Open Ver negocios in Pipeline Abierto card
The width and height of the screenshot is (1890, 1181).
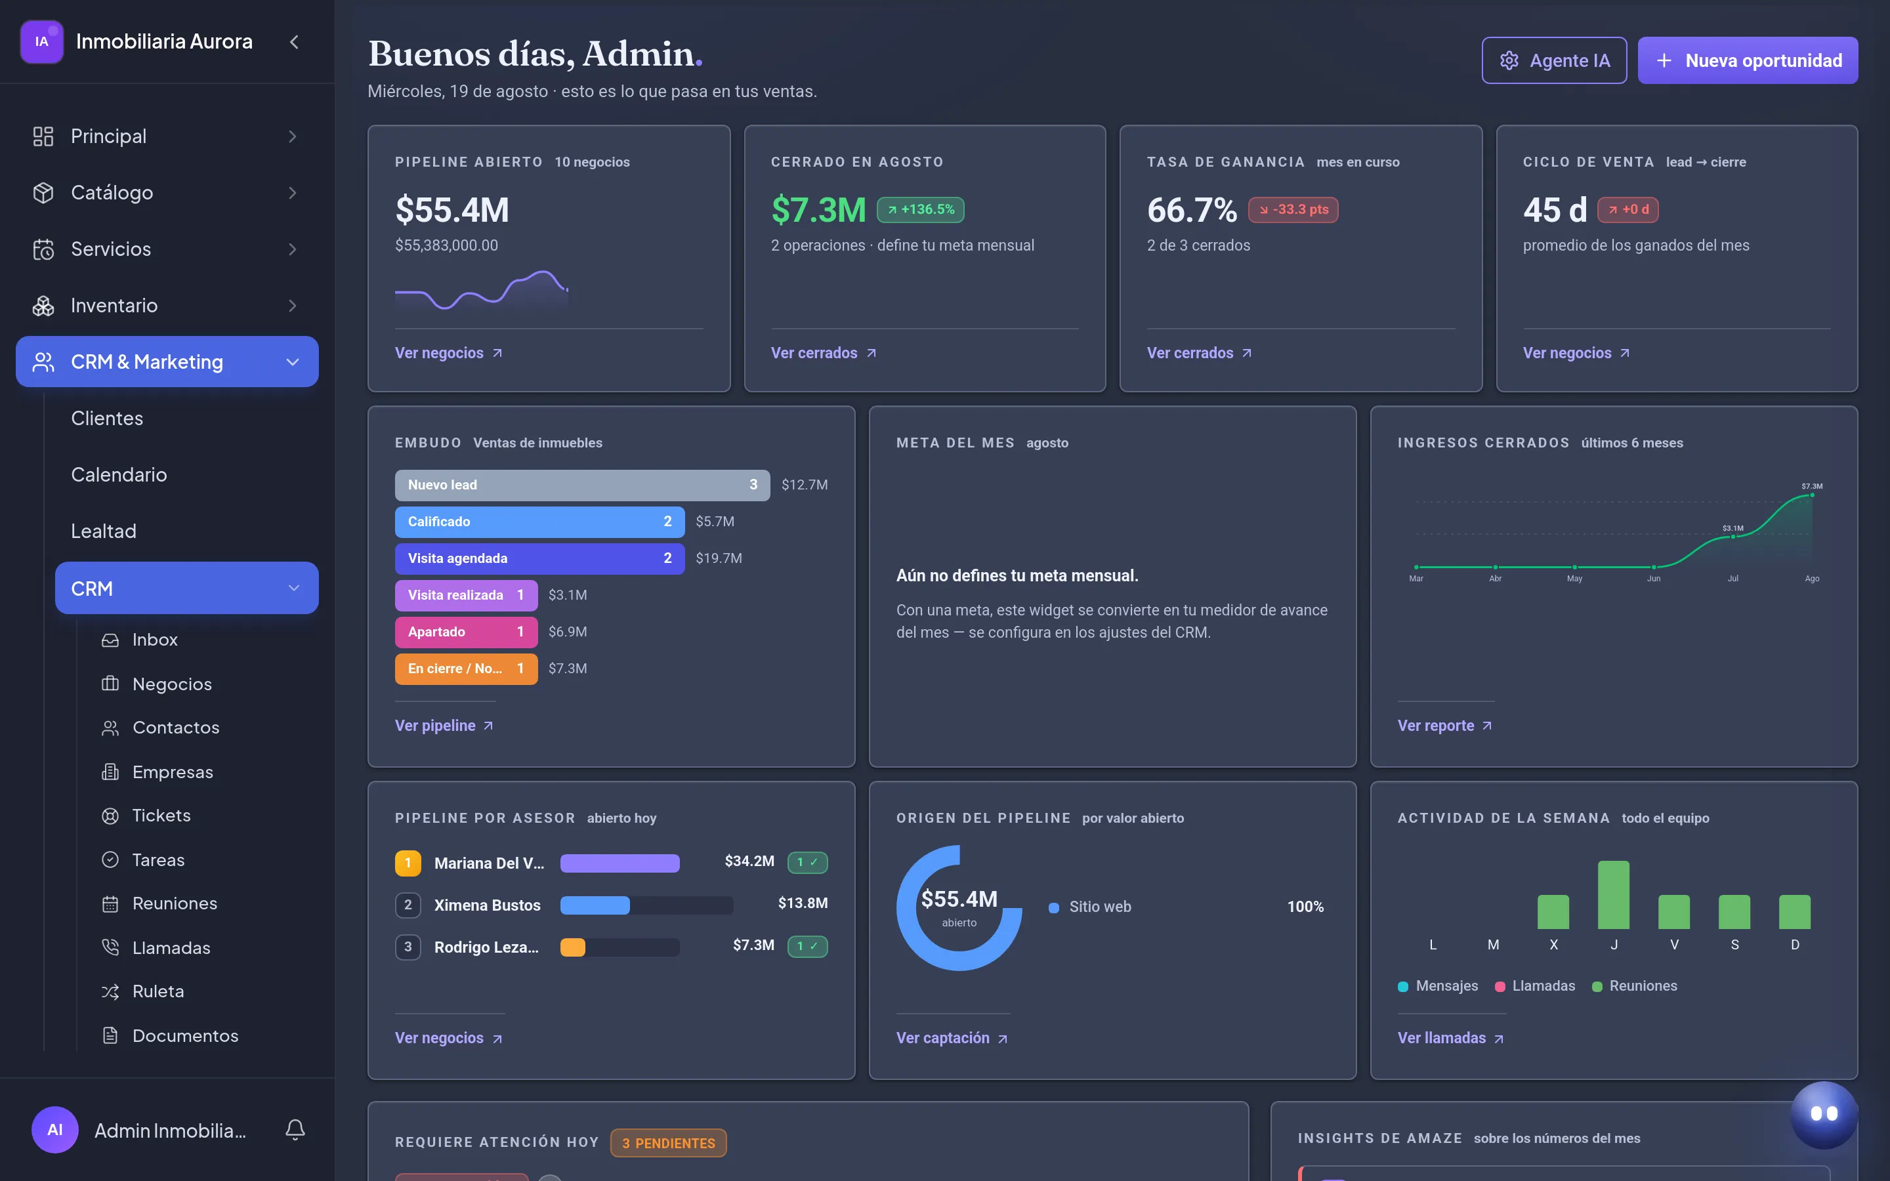(x=448, y=353)
